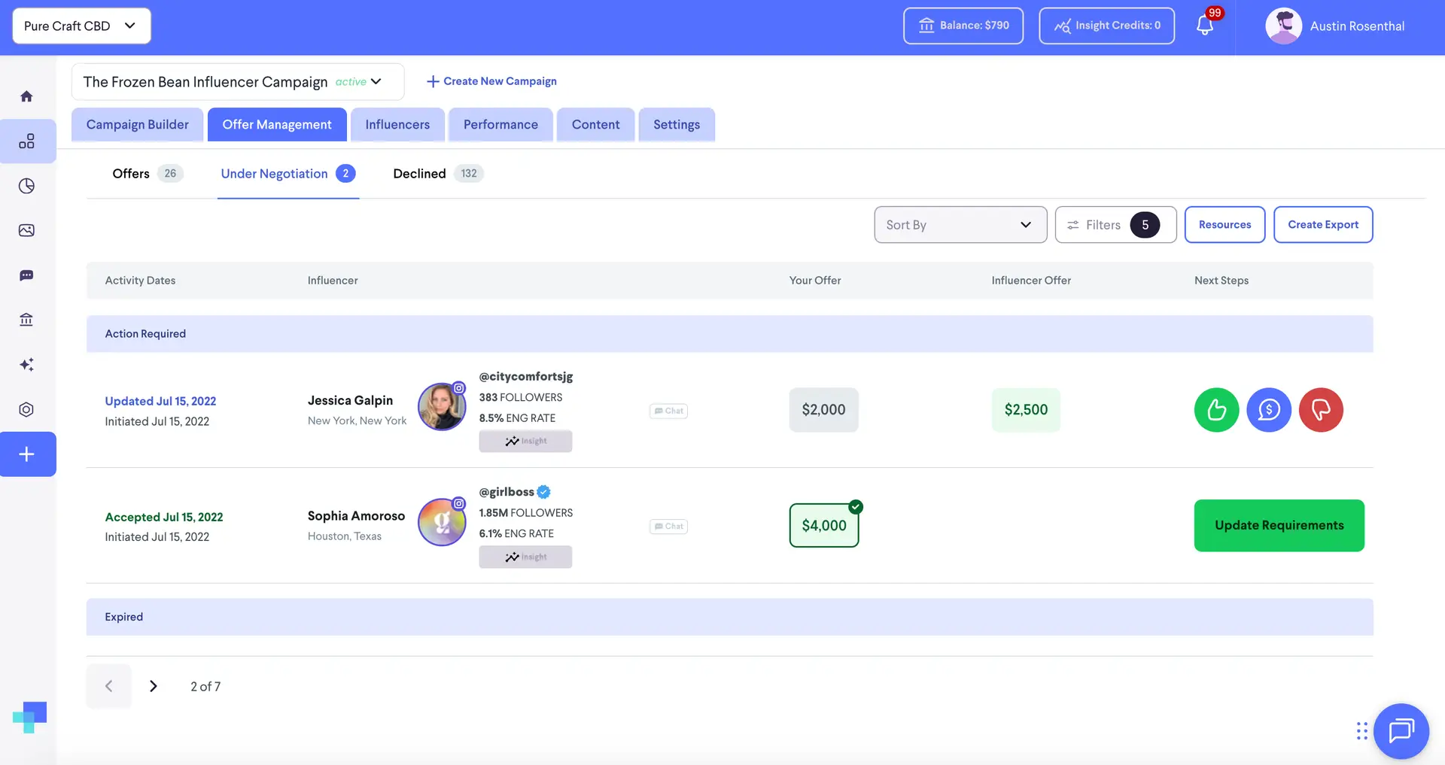
Task: Click Create New Campaign link
Action: (x=491, y=80)
